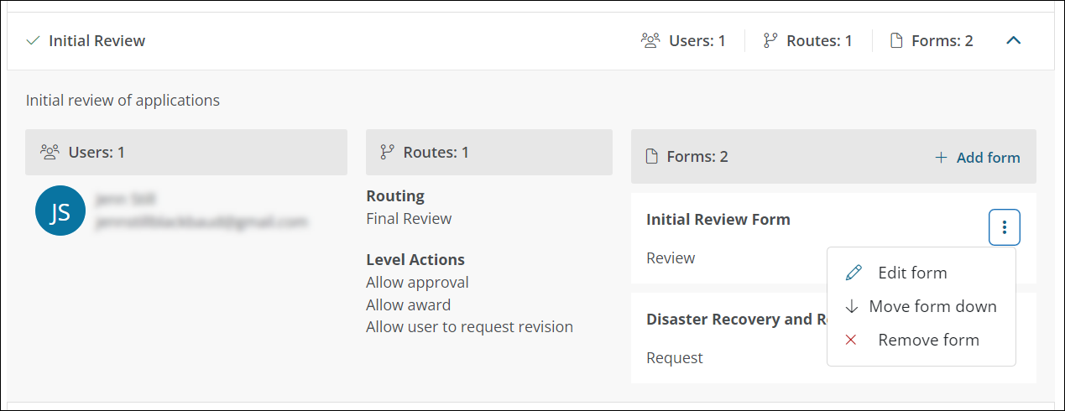Click the routes branch icon in header summary
This screenshot has width=1065, height=411.
pyautogui.click(x=770, y=40)
